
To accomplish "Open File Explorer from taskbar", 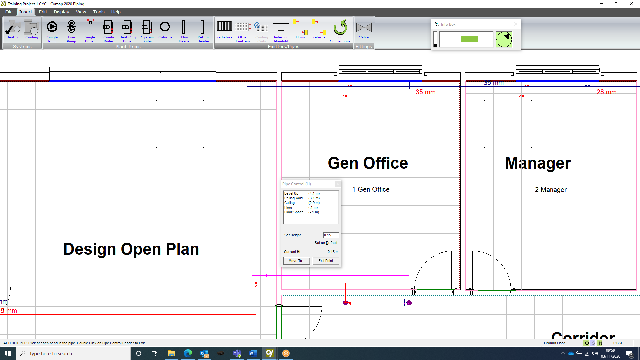I will pos(171,353).
